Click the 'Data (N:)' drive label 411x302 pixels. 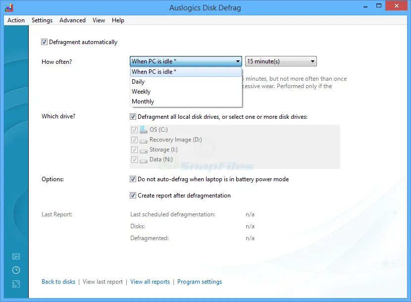[161, 159]
